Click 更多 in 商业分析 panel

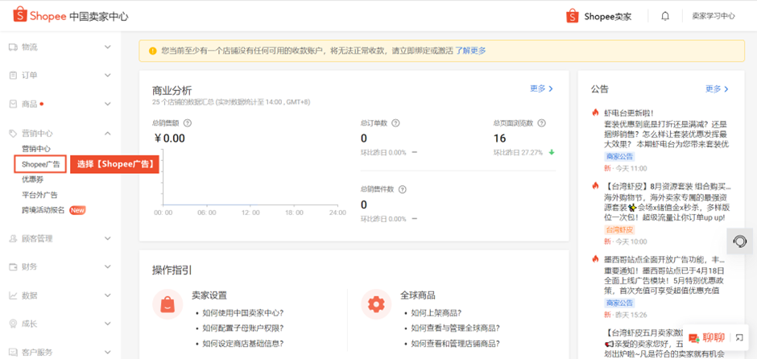tap(542, 89)
